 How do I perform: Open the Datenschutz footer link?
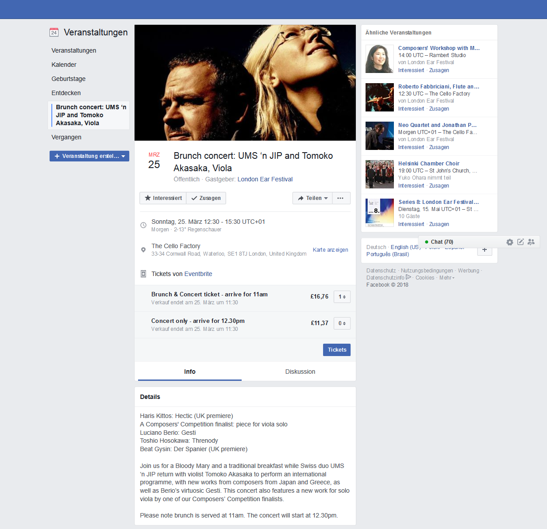tap(381, 271)
